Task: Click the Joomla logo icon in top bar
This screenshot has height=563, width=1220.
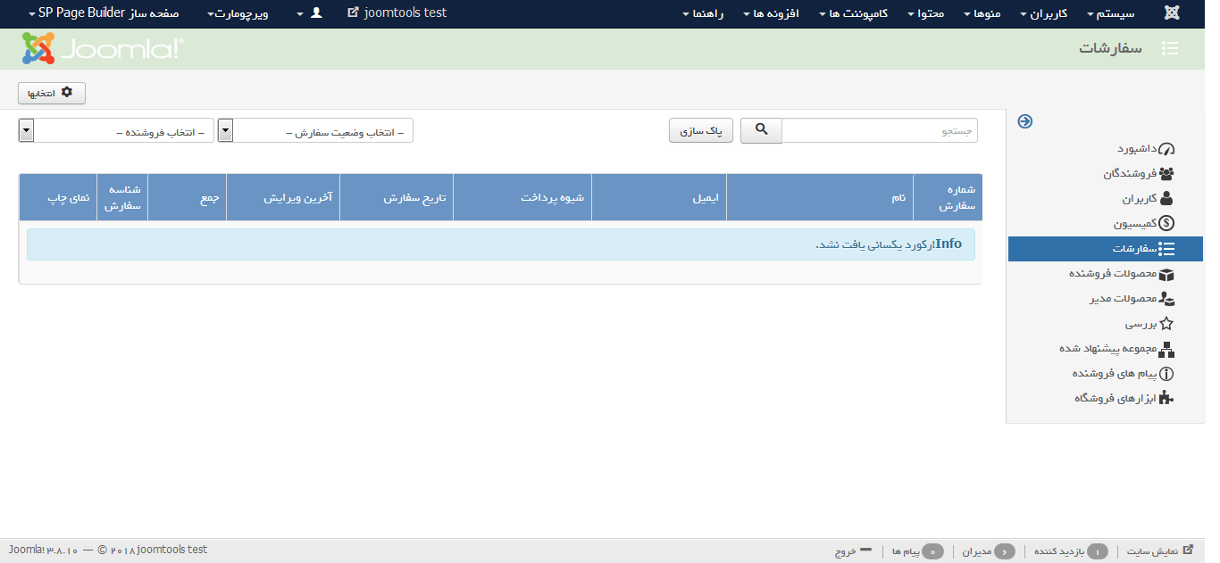Action: tap(1171, 13)
